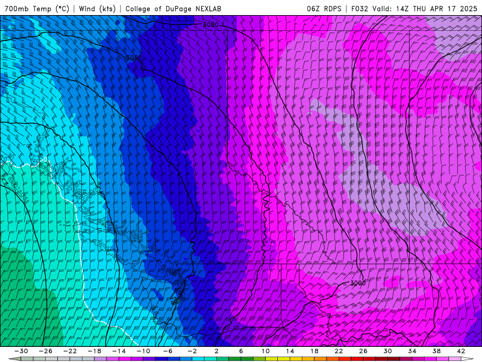The image size is (482, 362).
Task: Click the '6' color scale value
Action: pyautogui.click(x=241, y=351)
